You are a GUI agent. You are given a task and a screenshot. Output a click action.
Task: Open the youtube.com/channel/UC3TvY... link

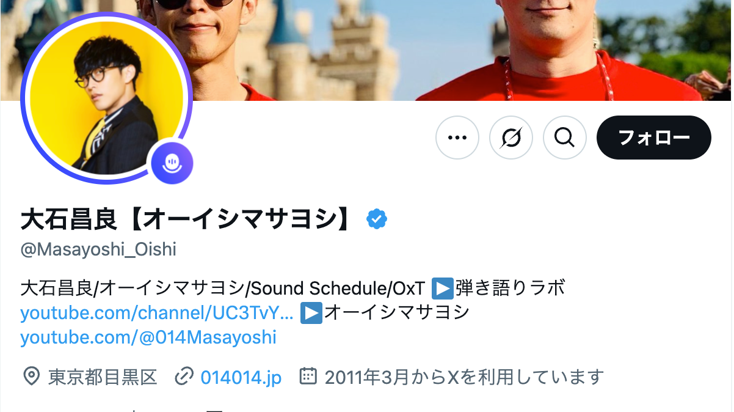pos(157,312)
